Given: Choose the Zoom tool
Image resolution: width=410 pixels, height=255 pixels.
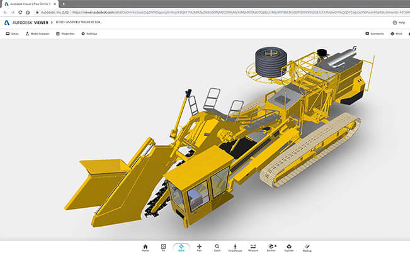Looking at the screenshot, I should point(217,247).
